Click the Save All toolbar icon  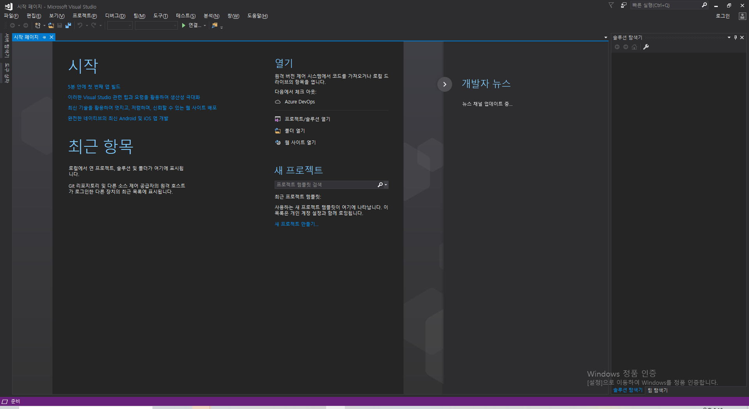68,25
